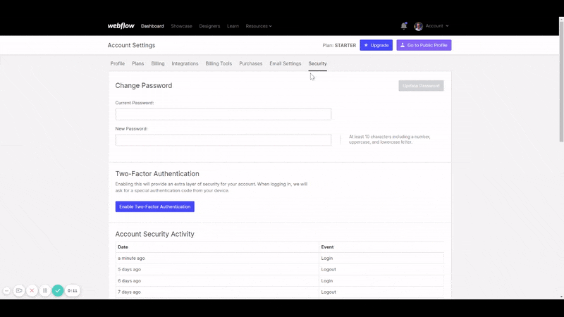The width and height of the screenshot is (564, 317).
Task: Switch to the Billing tab
Action: [157, 63]
